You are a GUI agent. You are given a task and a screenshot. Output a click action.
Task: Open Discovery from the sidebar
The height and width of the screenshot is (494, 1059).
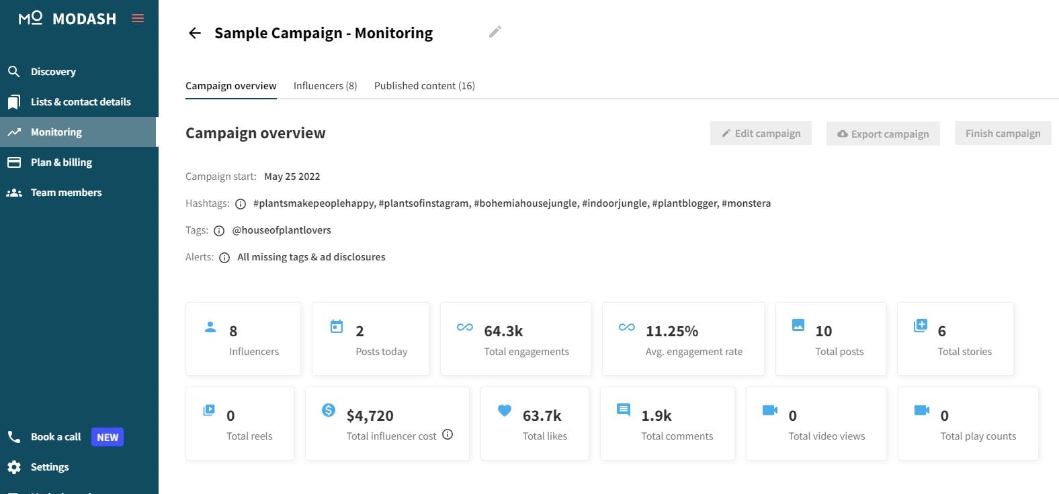[53, 72]
